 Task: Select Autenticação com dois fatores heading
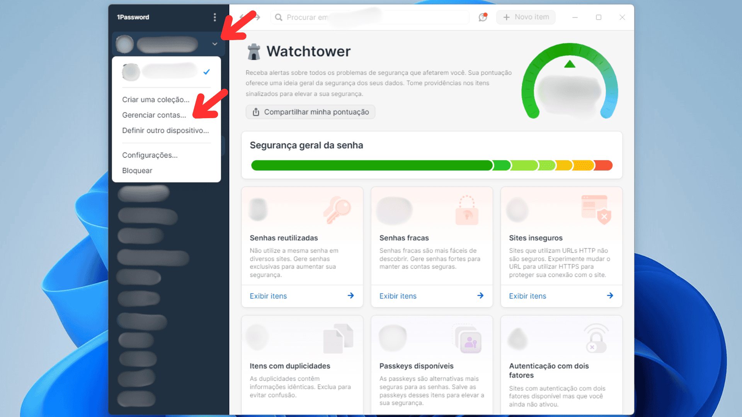(x=549, y=371)
